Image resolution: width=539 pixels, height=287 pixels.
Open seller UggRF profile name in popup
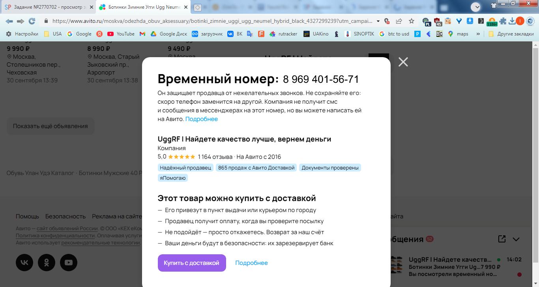244,139
